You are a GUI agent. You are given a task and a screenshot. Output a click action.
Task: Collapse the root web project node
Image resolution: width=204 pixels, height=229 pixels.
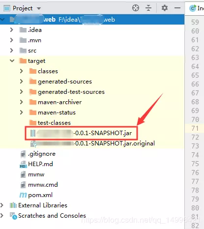pyautogui.click(x=2, y=20)
